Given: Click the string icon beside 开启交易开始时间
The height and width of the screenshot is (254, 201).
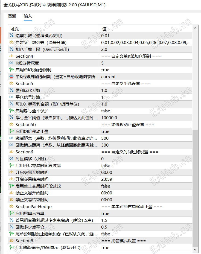Looking at the screenshot, I should [x=11, y=172].
